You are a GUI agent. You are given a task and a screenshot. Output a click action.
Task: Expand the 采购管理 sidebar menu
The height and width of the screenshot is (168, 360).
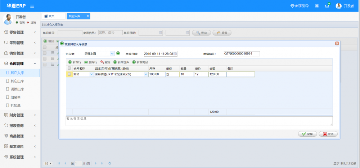point(20,43)
